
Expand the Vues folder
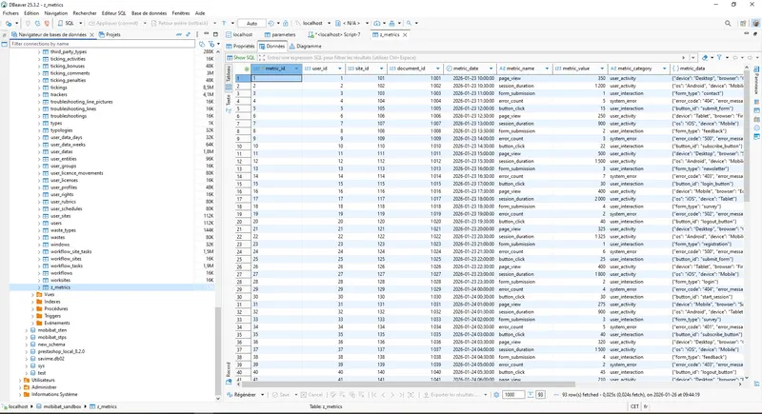(33, 294)
